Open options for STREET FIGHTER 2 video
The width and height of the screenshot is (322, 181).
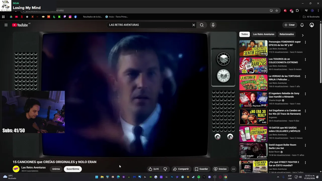click(305, 163)
